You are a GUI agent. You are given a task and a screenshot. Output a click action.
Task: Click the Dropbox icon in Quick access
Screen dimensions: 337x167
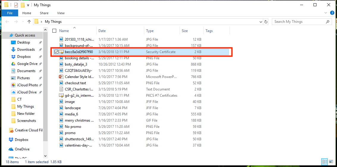[13, 57]
